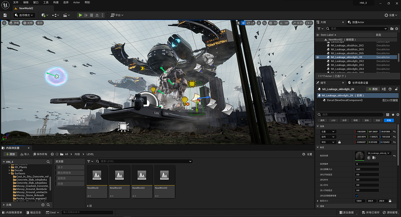Open camera speed setting showing 2
This screenshot has width=401, height=217.
[x=309, y=23]
